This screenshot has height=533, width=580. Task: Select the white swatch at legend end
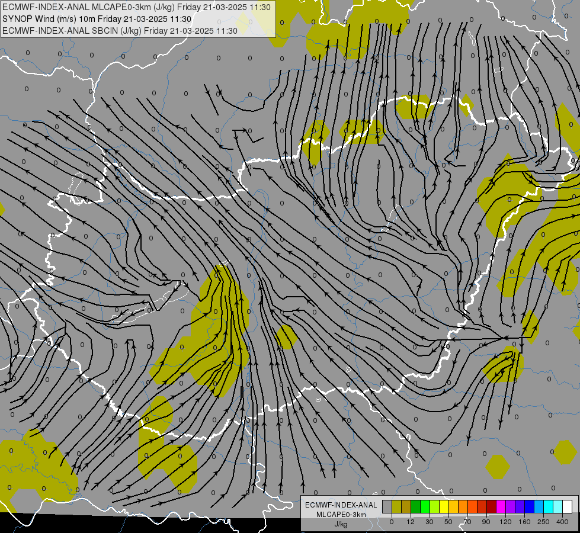coord(568,506)
